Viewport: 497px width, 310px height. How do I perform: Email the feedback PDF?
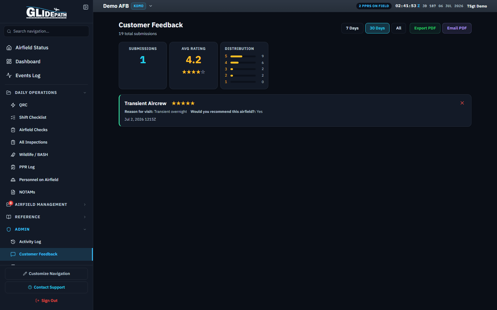457,28
